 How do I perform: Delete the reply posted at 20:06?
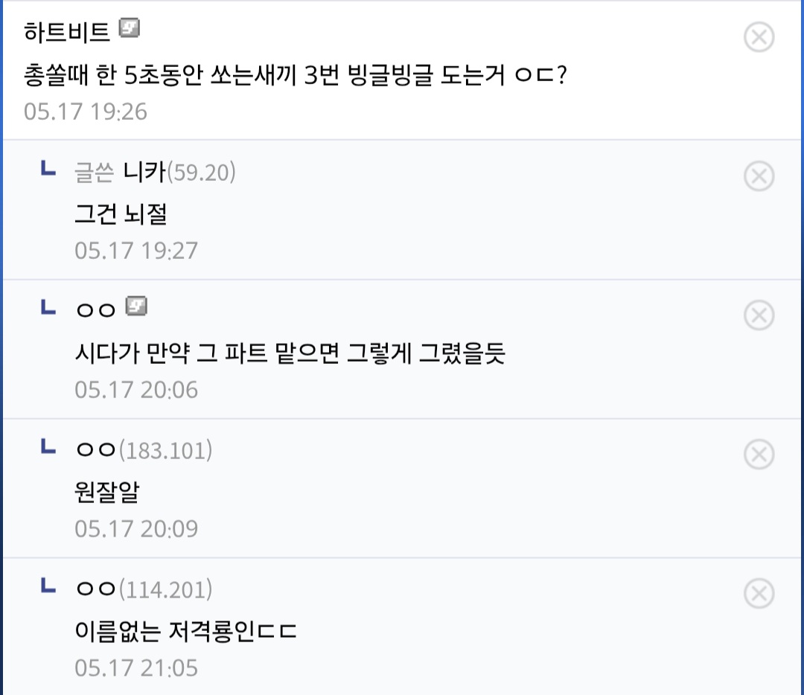759,316
